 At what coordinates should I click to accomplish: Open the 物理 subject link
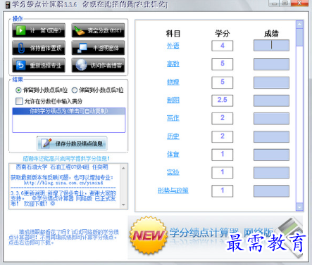173,82
